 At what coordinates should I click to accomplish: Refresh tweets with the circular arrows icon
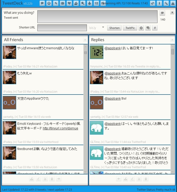[x=153, y=3]
